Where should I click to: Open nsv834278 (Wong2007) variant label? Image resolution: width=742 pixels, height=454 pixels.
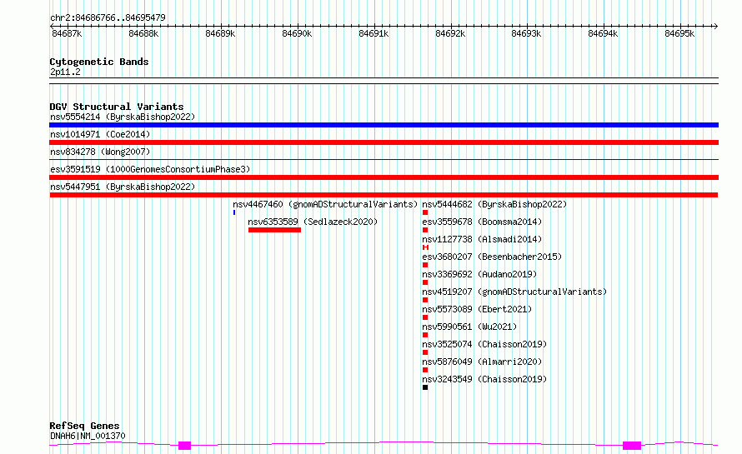100,152
